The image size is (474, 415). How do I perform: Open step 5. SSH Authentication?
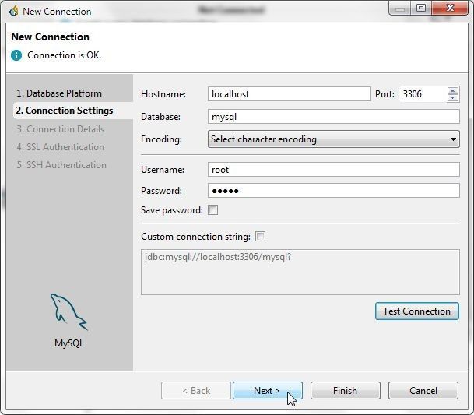(61, 165)
